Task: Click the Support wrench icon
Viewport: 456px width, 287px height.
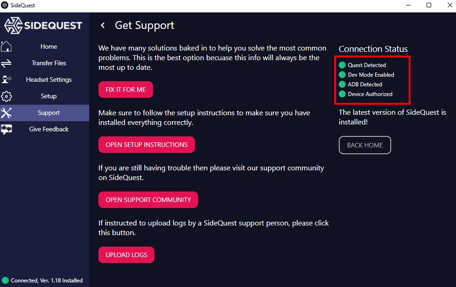Action: pos(6,113)
